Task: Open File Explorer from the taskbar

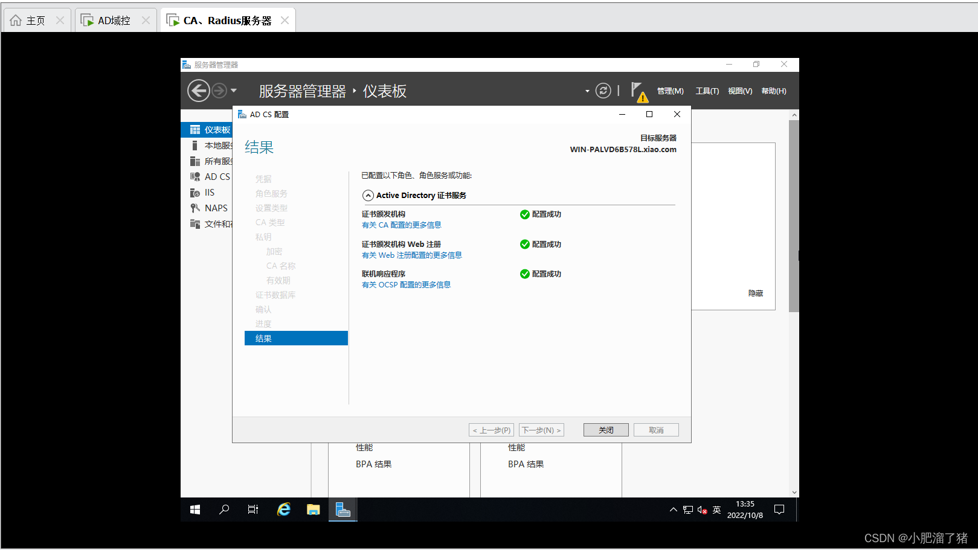Action: 313,510
